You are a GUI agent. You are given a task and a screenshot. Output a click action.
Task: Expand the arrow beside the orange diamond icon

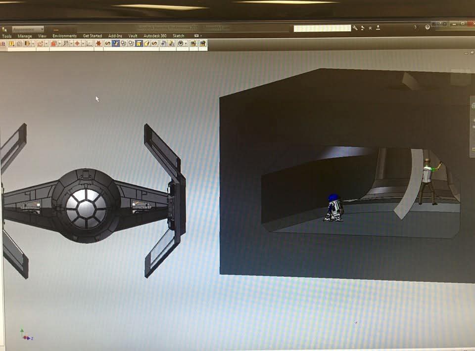coord(83,44)
